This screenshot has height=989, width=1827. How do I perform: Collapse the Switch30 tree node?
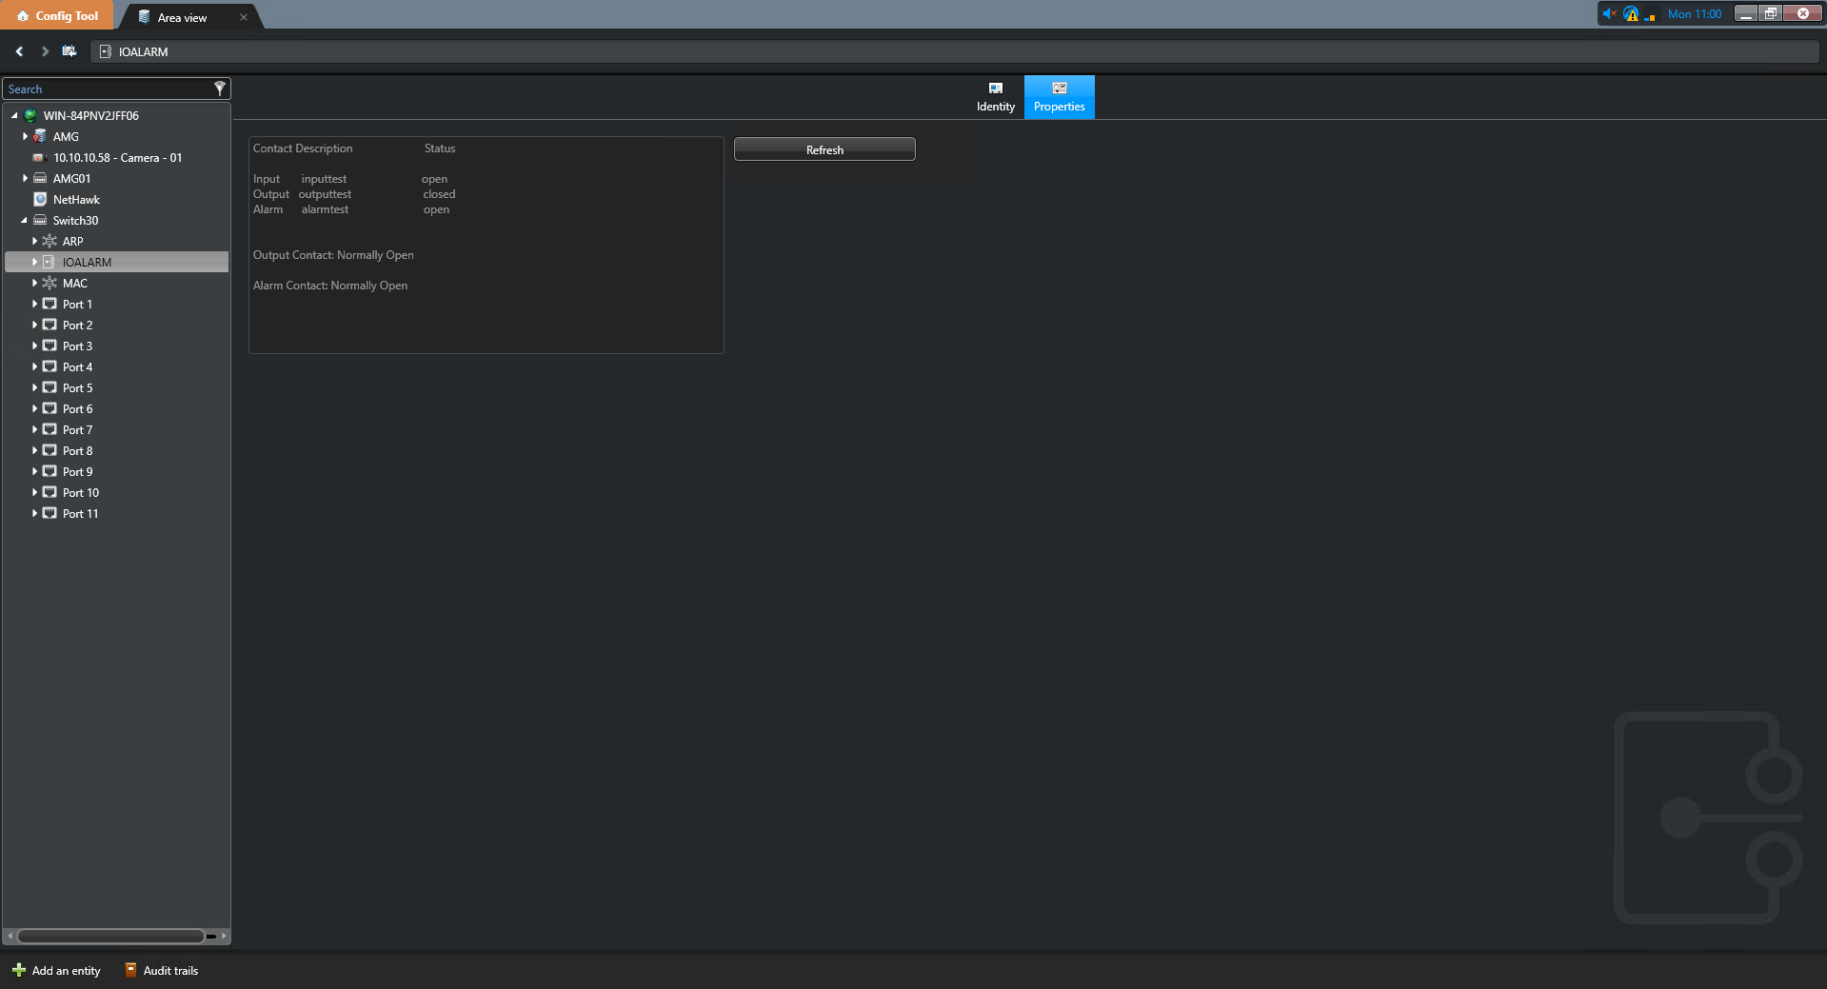(25, 221)
